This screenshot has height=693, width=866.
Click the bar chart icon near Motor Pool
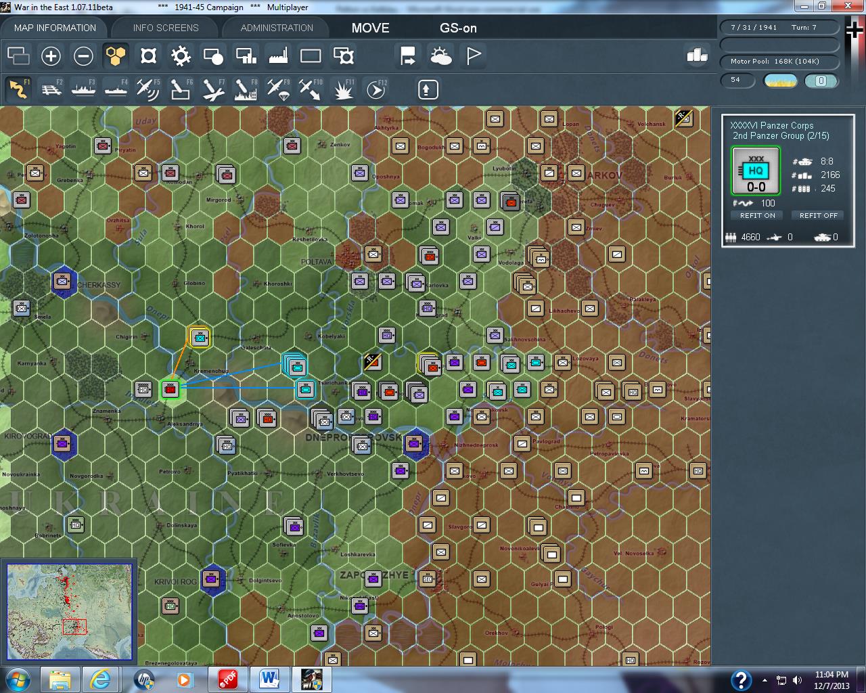(697, 55)
